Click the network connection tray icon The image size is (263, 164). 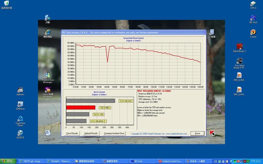pyautogui.click(x=241, y=161)
